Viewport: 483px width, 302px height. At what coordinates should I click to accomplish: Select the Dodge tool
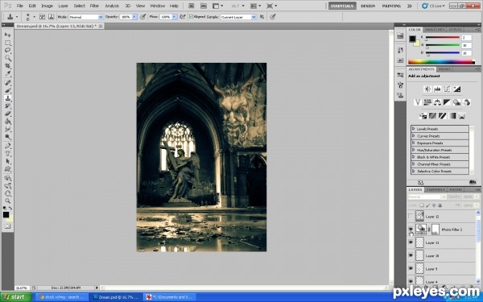[8, 137]
